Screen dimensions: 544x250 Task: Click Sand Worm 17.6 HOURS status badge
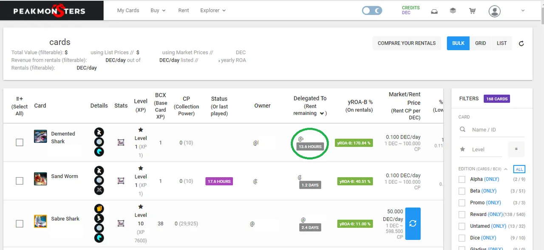[219, 181]
